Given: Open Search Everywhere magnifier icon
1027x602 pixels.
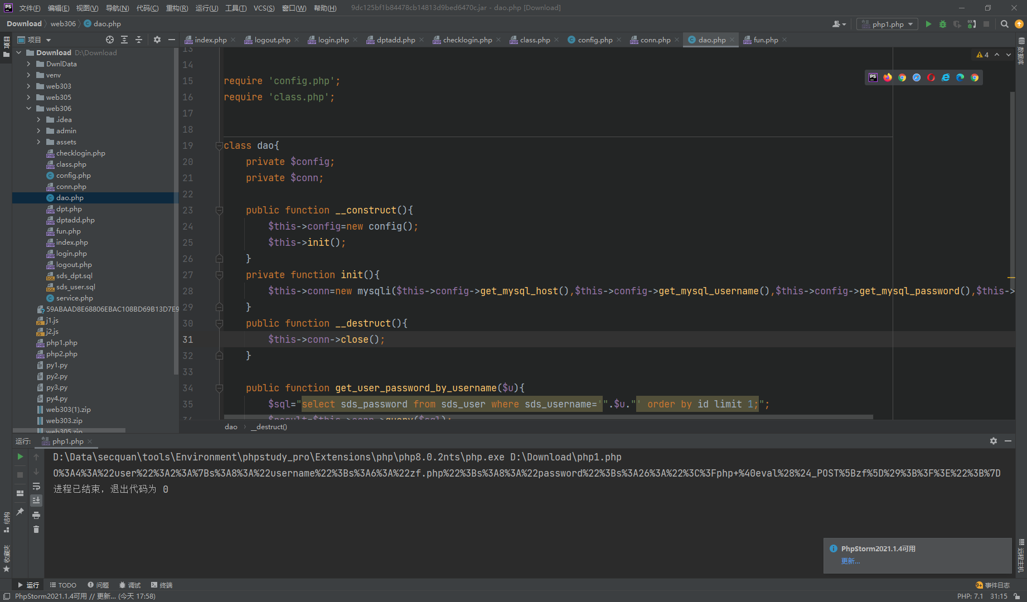Looking at the screenshot, I should pos(1005,24).
